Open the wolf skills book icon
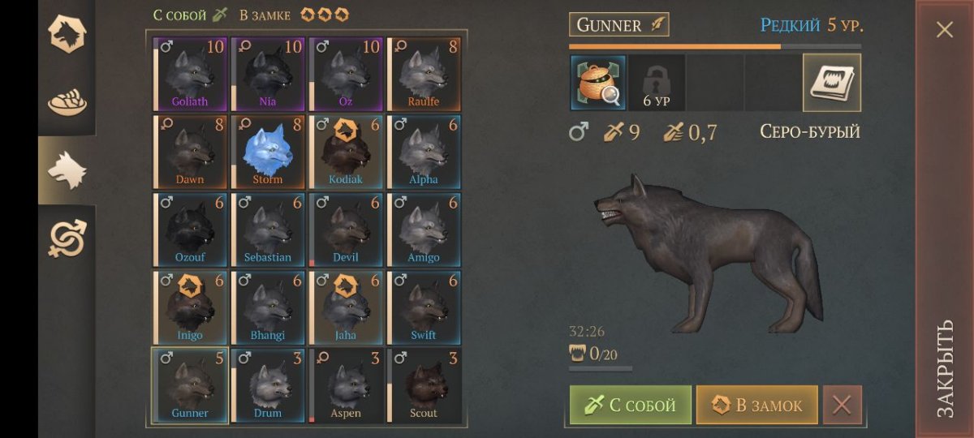The width and height of the screenshot is (974, 438). 832,83
